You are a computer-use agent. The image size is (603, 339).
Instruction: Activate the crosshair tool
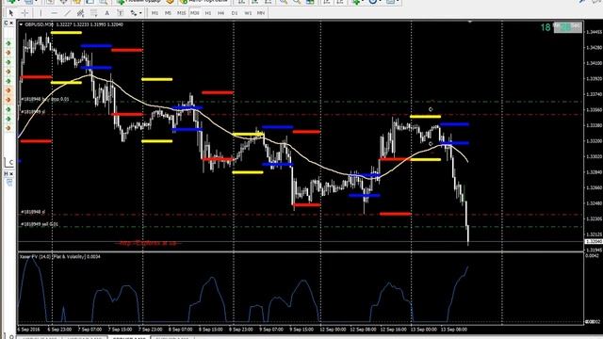[x=24, y=13]
